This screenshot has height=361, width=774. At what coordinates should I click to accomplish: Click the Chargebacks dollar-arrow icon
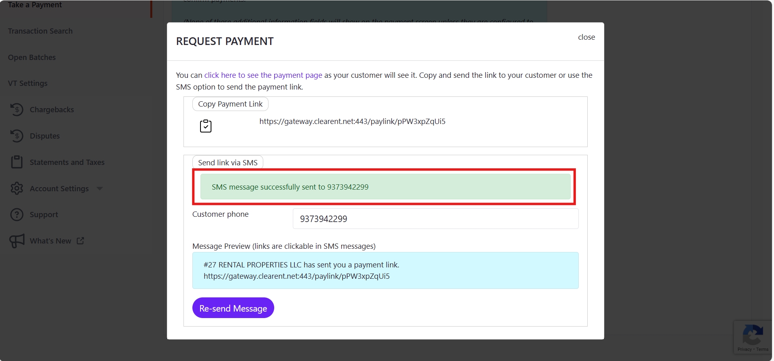point(17,109)
